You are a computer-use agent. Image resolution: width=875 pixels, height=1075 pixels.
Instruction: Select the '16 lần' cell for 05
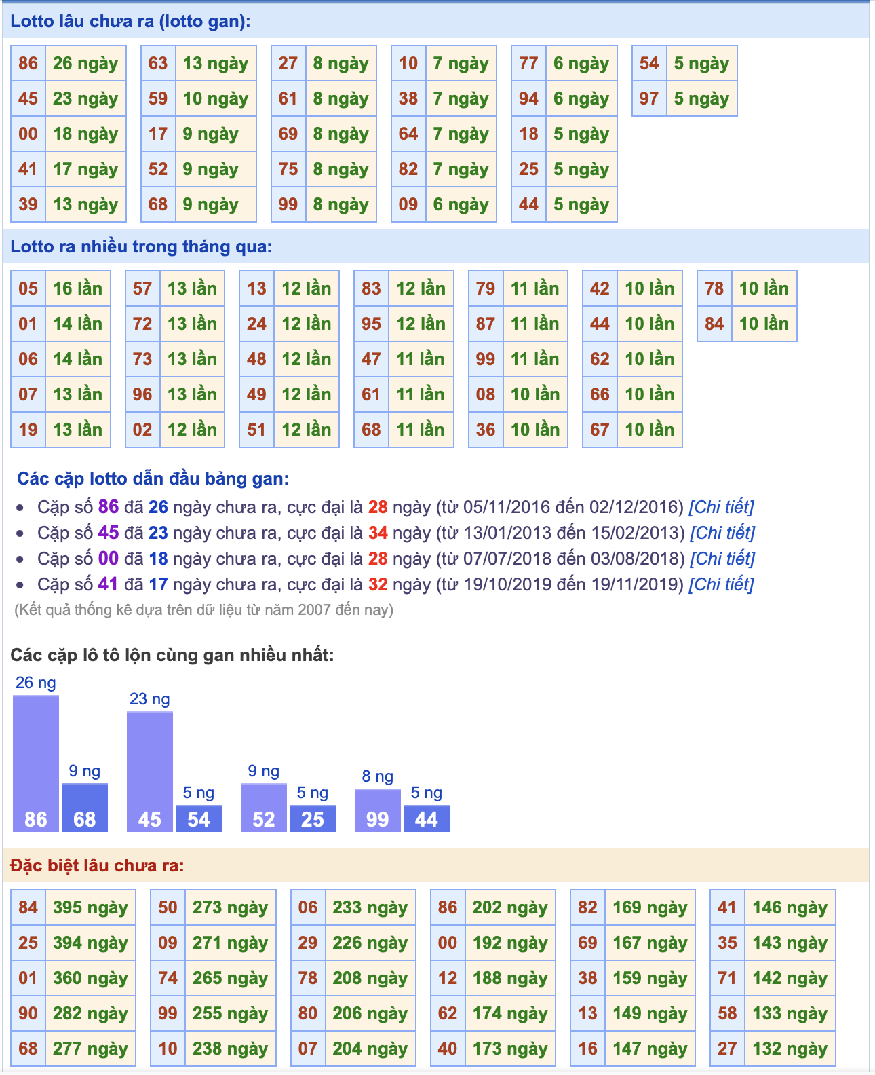(77, 288)
